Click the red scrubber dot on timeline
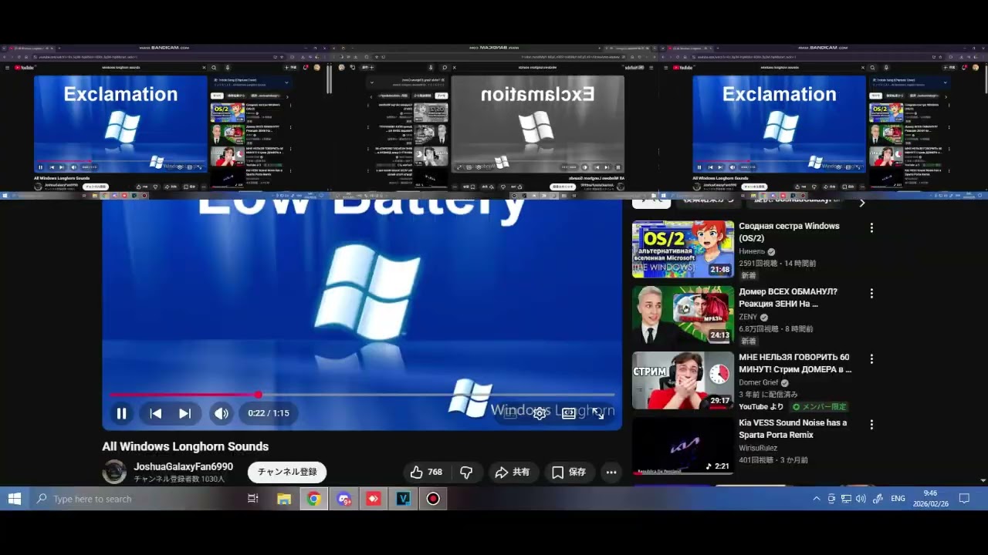 [x=258, y=395]
